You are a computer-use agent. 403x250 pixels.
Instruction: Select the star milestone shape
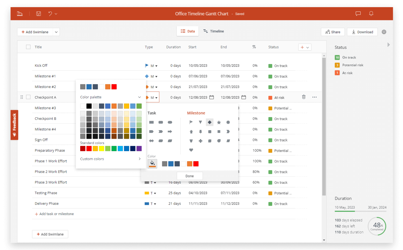[219, 122]
